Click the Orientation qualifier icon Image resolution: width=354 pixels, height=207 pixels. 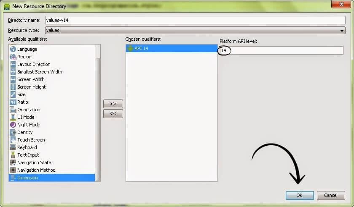13,110
